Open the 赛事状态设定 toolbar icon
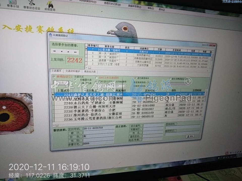The image size is (242, 181). tap(32, 5)
